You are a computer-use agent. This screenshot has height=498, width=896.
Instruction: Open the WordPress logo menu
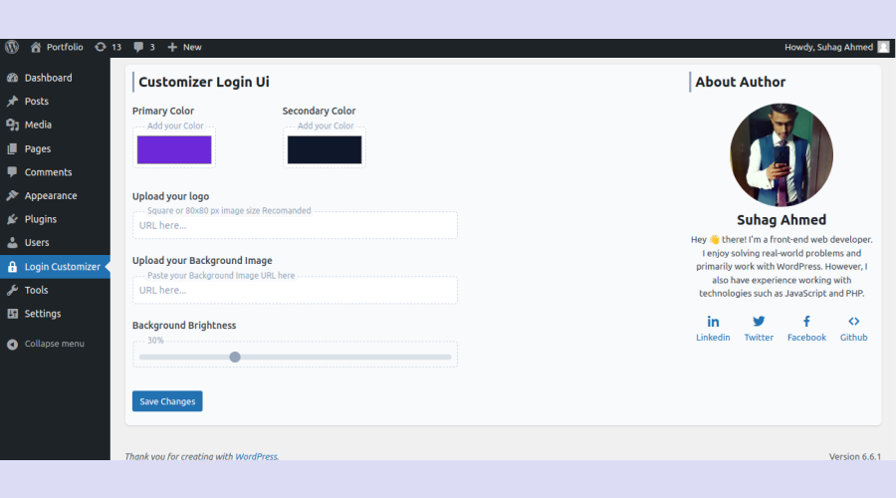pos(12,47)
